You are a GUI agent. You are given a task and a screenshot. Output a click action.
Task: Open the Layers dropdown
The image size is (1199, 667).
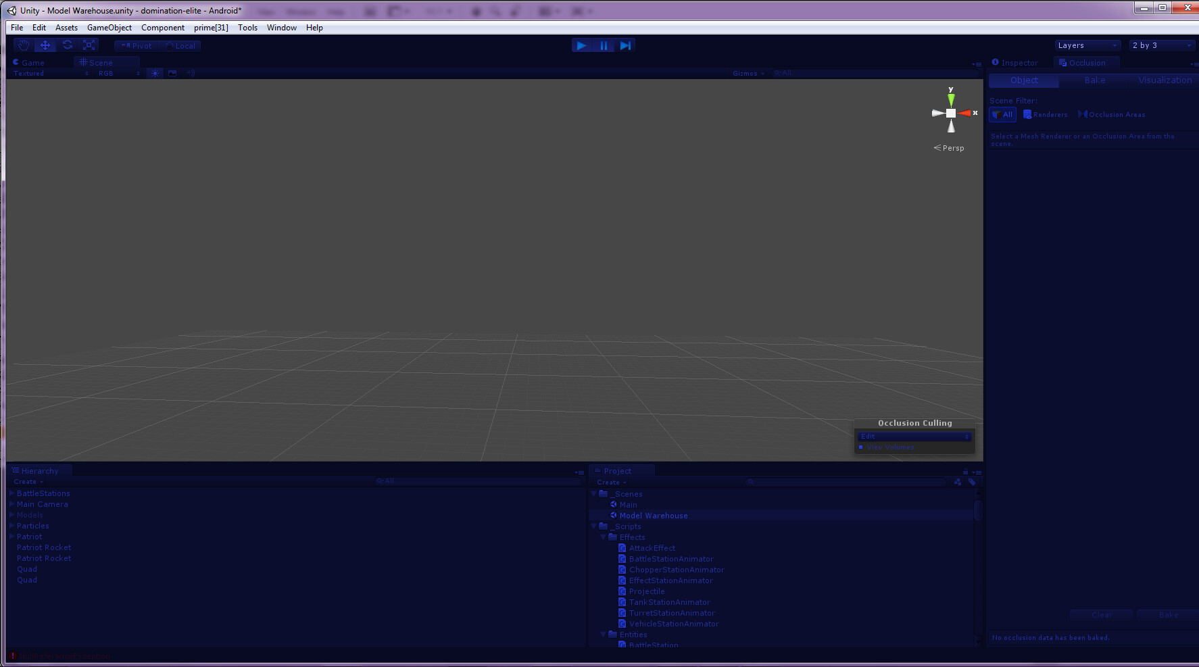(x=1087, y=45)
